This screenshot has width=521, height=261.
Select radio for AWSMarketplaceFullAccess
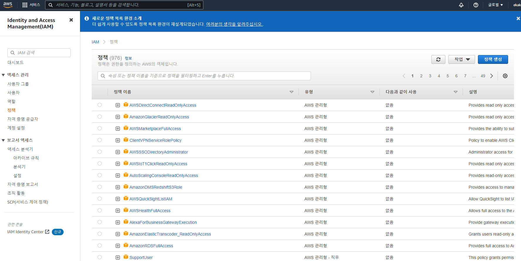[100, 128]
